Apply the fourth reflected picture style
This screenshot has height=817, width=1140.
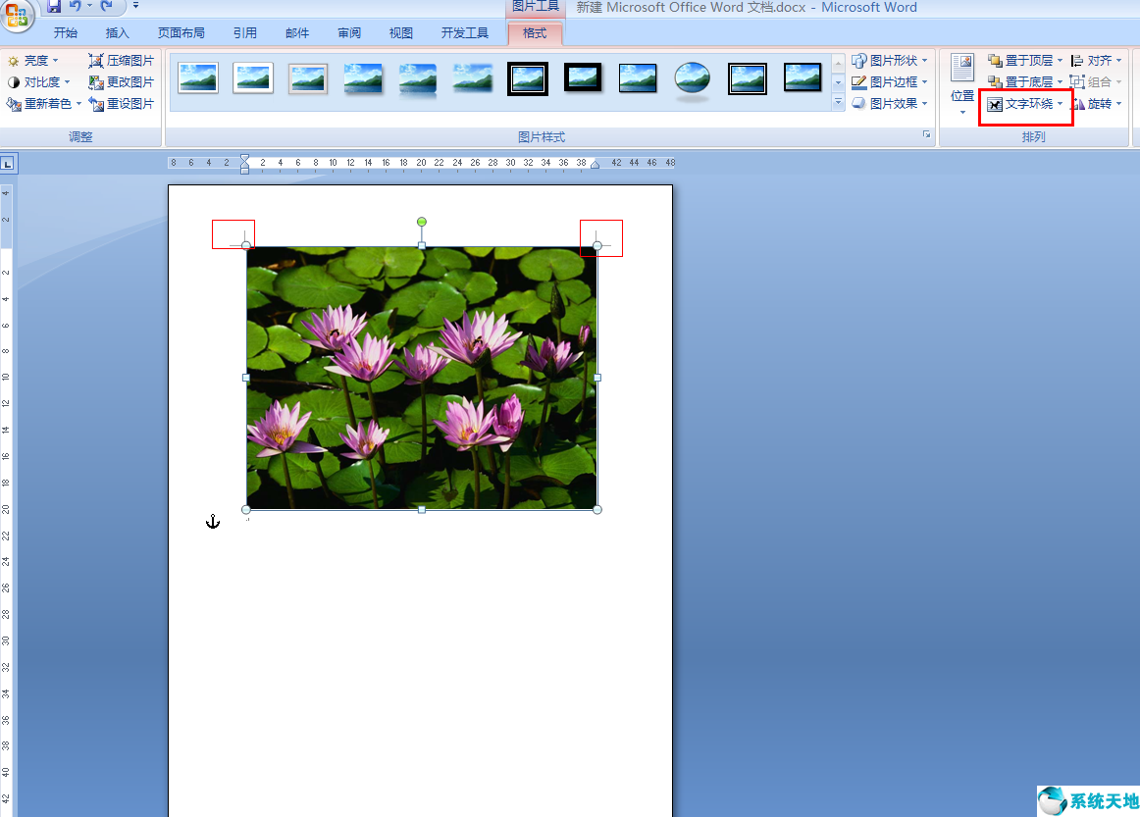363,78
